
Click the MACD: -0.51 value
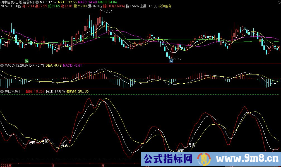(72, 66)
